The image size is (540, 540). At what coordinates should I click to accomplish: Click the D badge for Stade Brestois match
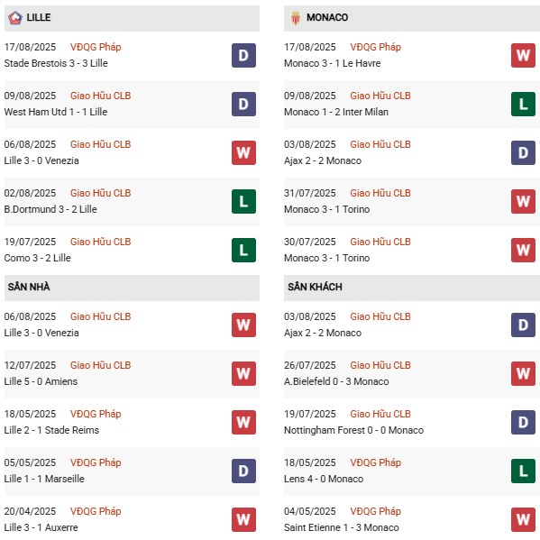[243, 55]
